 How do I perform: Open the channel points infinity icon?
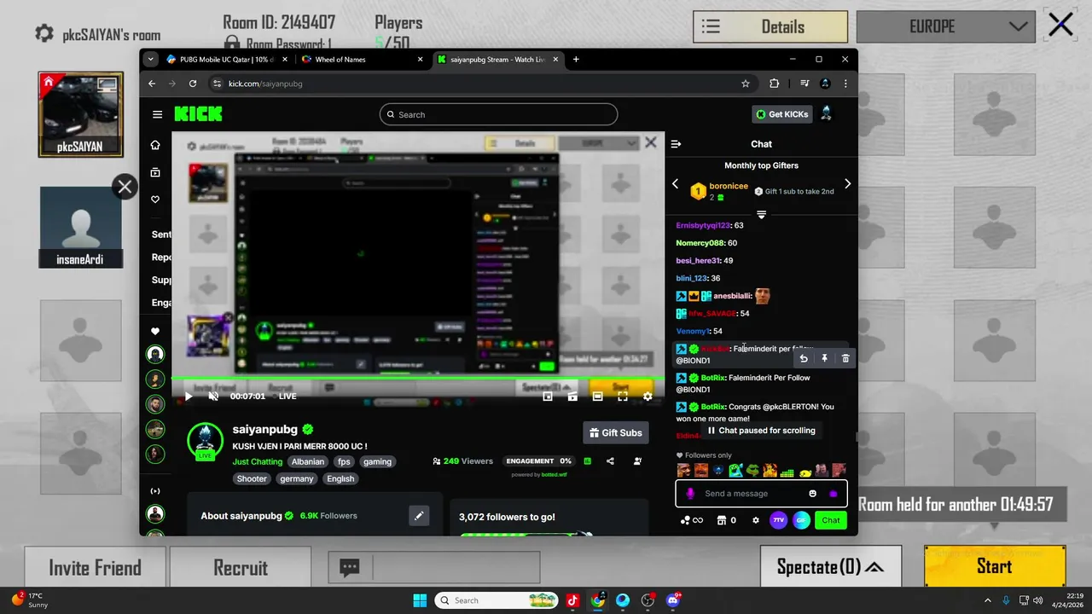click(692, 520)
